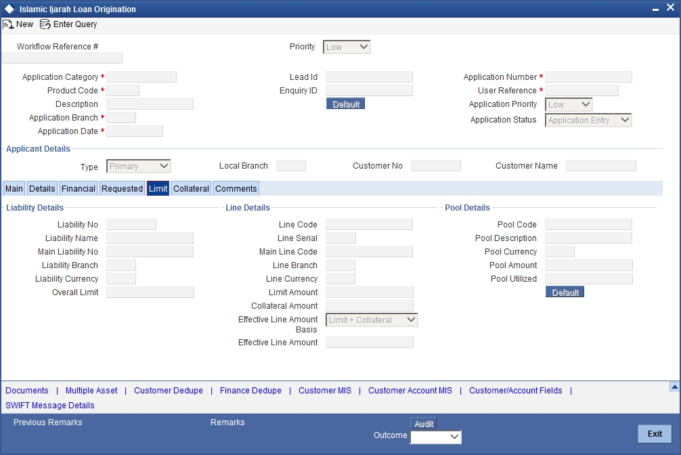Click the Effective Line Amount field
The width and height of the screenshot is (681, 455).
coord(370,343)
